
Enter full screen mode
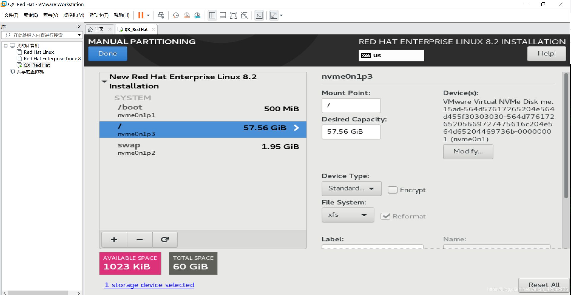pos(234,15)
